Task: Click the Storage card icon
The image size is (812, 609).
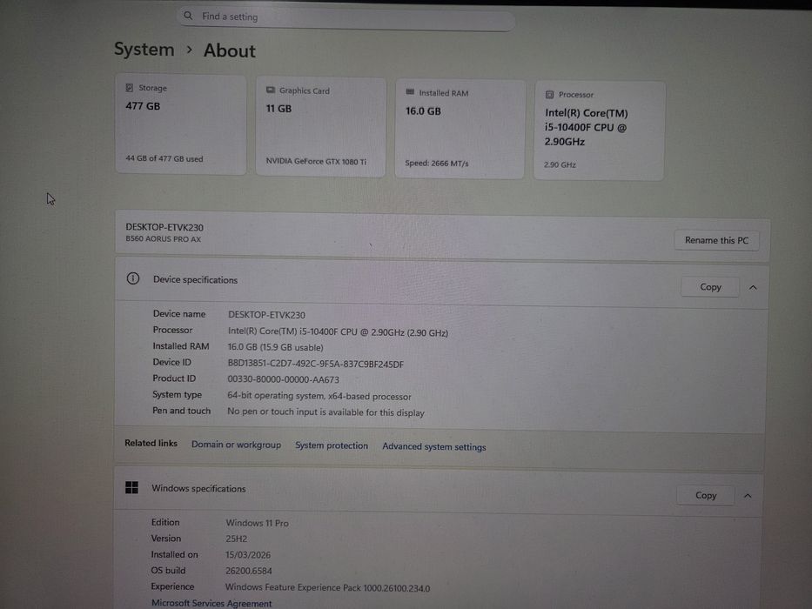Action: pos(130,88)
